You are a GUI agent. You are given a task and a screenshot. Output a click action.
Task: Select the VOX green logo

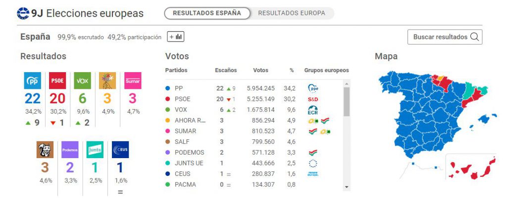point(82,80)
